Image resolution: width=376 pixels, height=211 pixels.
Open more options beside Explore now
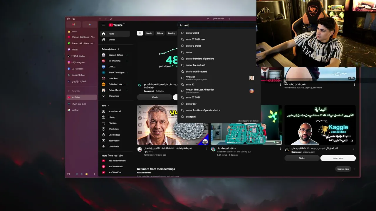coord(354,169)
